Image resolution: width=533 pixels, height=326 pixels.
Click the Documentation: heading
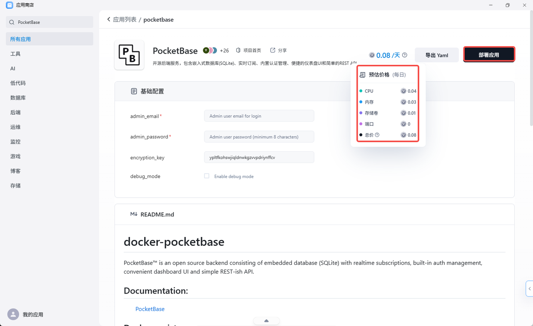[x=156, y=291]
